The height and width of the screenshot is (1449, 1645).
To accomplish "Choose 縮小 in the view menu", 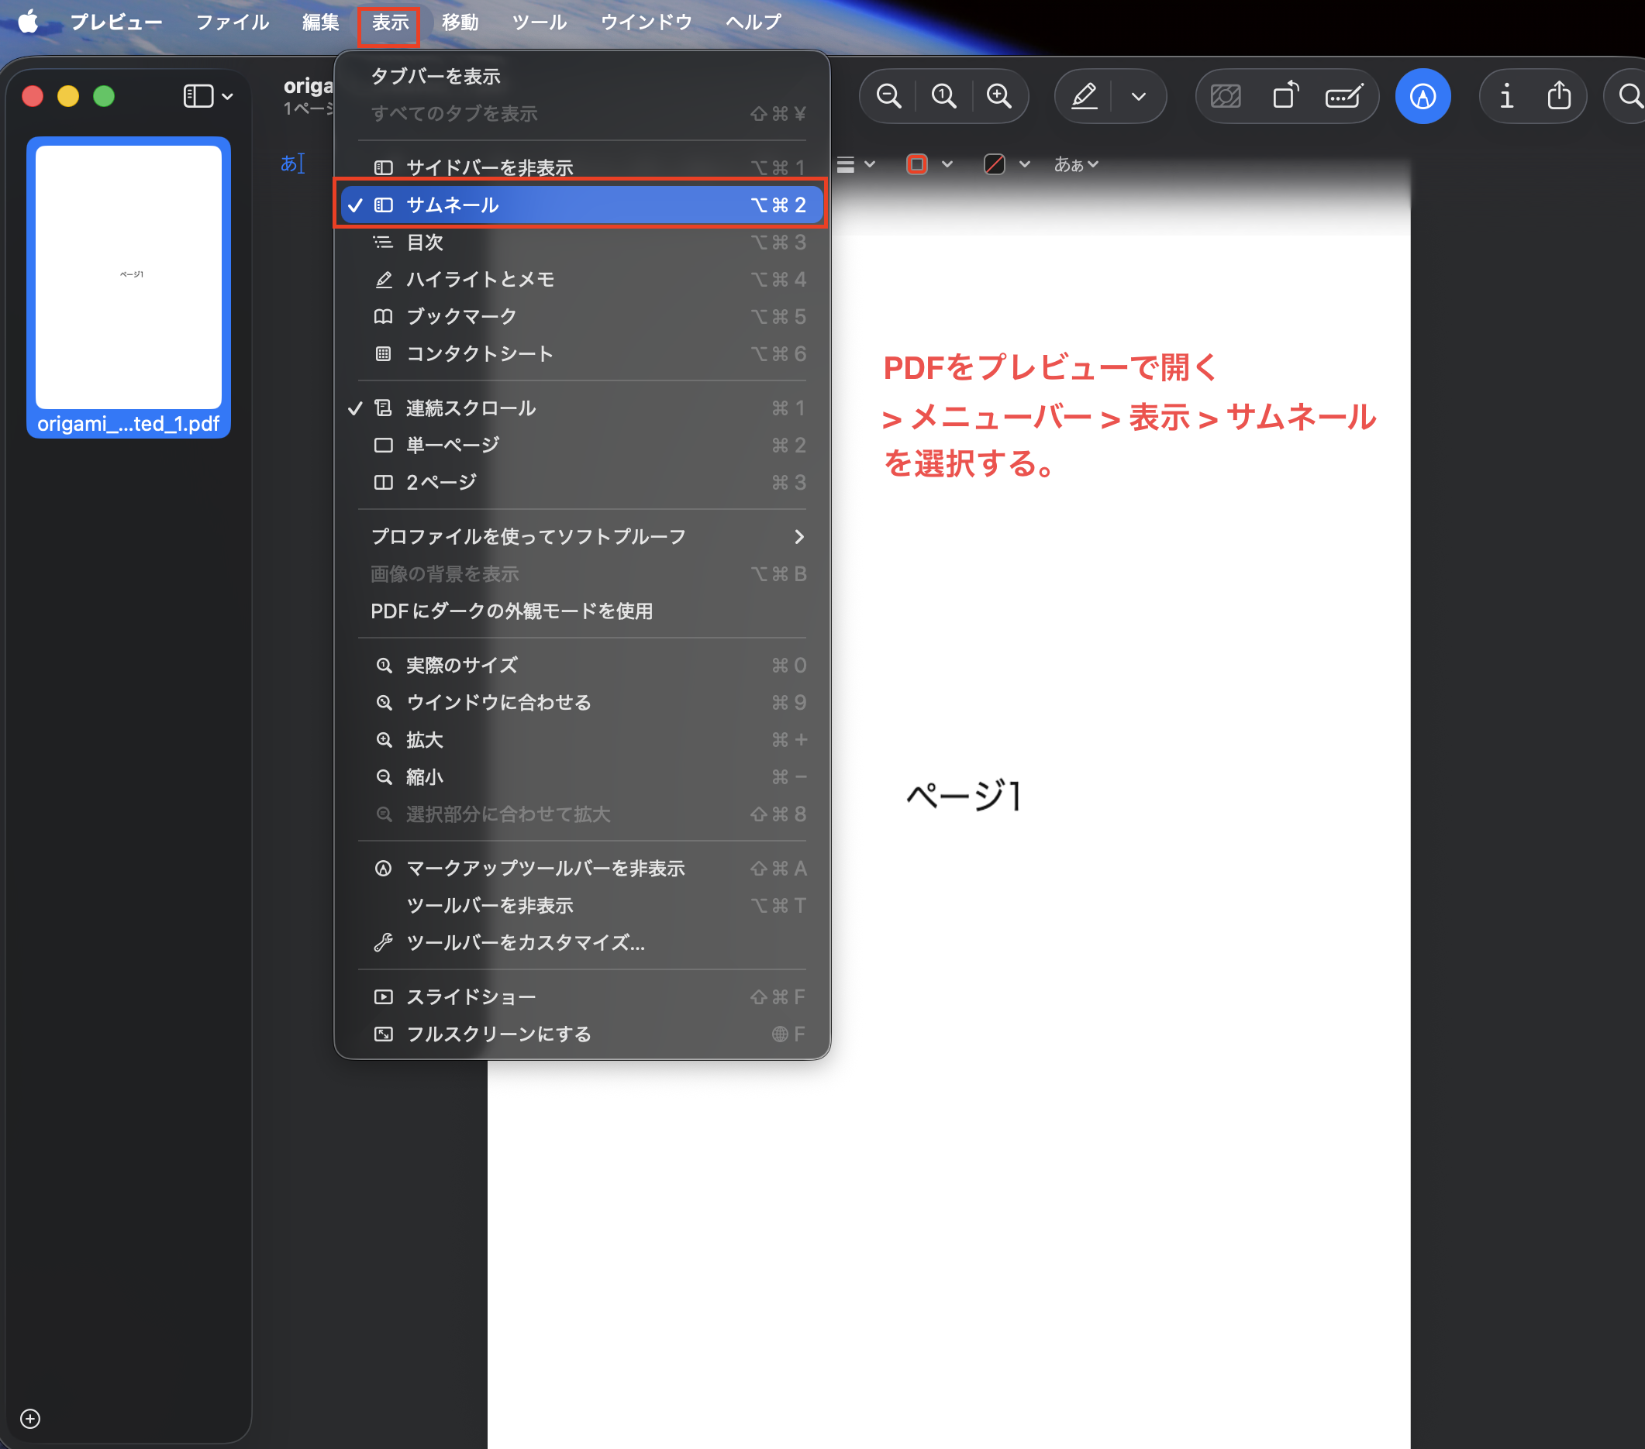I will click(582, 776).
